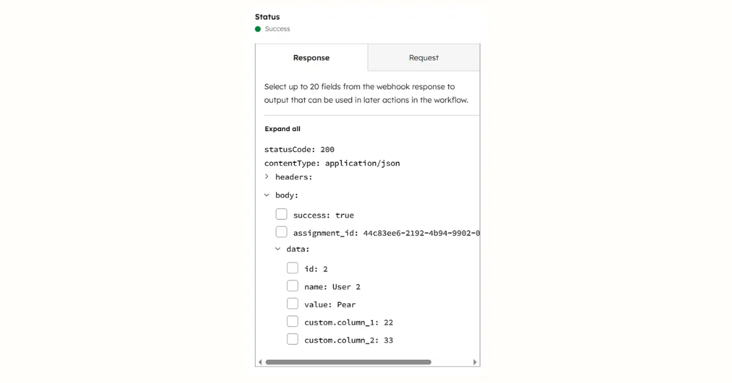Click the horizontal scrollbar thumb

click(x=348, y=362)
